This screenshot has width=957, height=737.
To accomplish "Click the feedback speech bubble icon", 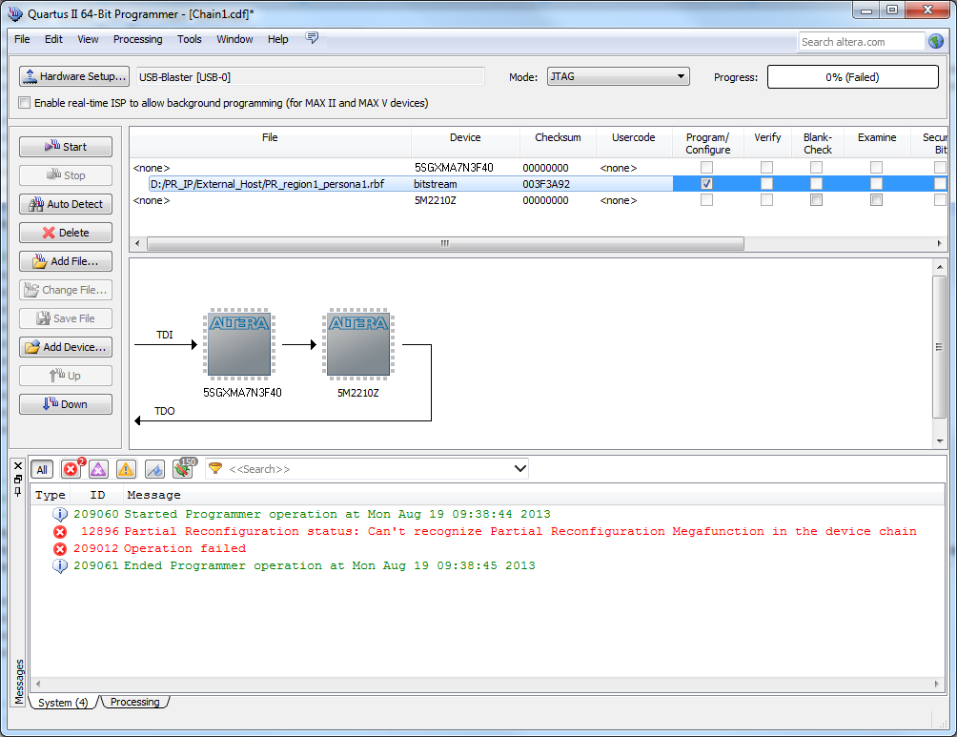I will point(312,38).
